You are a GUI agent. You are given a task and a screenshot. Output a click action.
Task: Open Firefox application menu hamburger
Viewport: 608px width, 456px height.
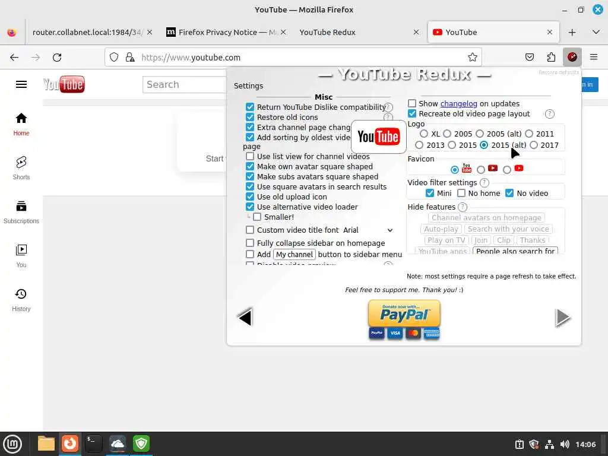tap(593, 58)
